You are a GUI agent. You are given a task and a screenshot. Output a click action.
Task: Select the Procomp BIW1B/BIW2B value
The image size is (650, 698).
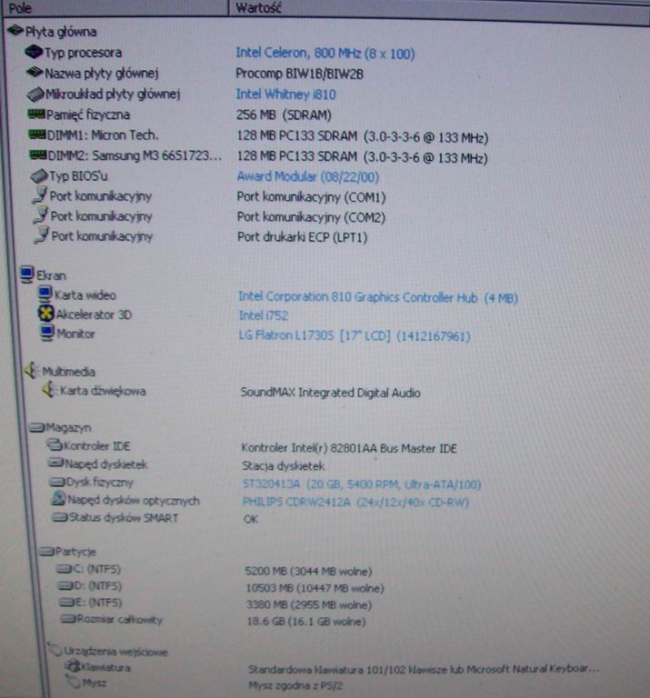click(300, 74)
